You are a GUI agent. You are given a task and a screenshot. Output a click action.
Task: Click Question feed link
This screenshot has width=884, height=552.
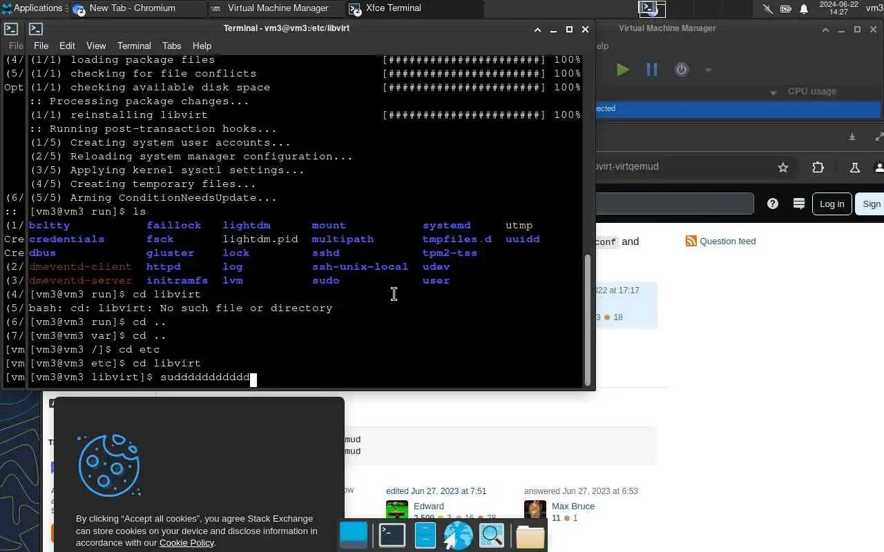click(727, 241)
